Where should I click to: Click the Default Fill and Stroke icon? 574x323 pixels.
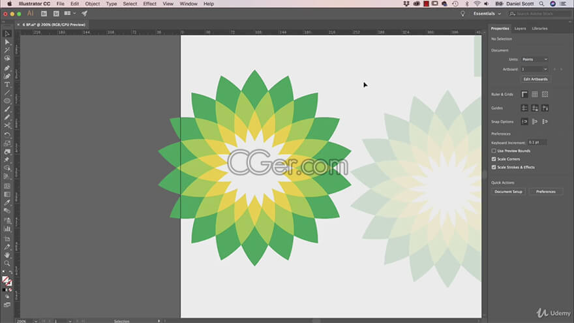point(4,272)
